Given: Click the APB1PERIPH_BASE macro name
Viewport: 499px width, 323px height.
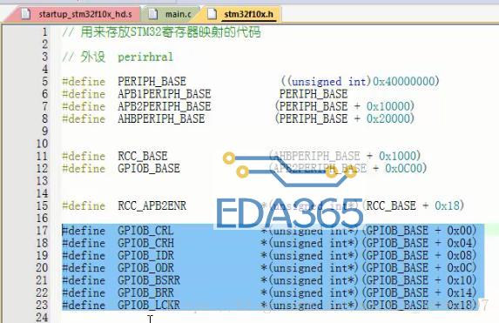Looking at the screenshot, I should [x=165, y=94].
